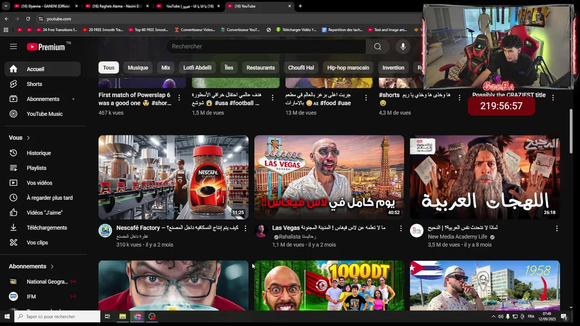Image resolution: width=580 pixels, height=326 pixels.
Task: Play the Nescafé Factory video thumbnail
Action: [x=174, y=177]
